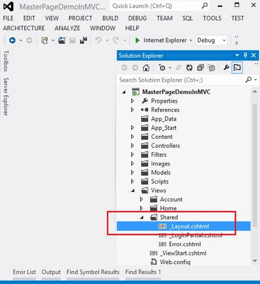This screenshot has height=284, width=260.
Task: Open the Toolbox side tab
Action: [x=6, y=61]
